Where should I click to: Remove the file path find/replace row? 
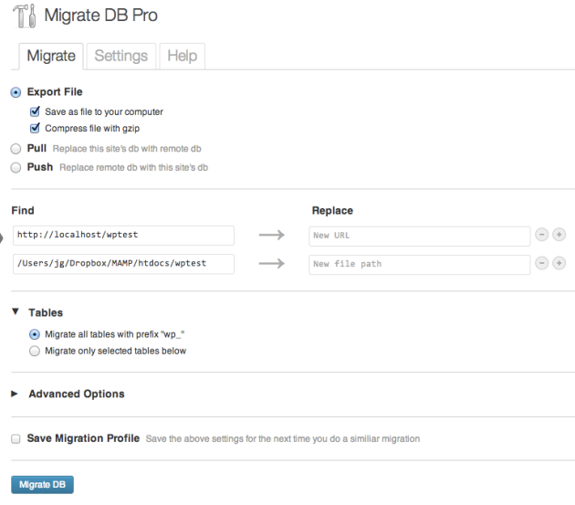pos(541,263)
